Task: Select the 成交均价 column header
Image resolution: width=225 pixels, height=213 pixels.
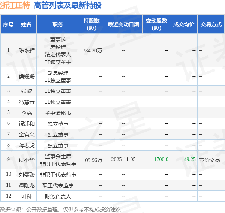Action: [x=183, y=24]
